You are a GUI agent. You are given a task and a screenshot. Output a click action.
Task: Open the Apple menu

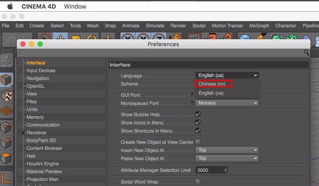(x=10, y=6)
